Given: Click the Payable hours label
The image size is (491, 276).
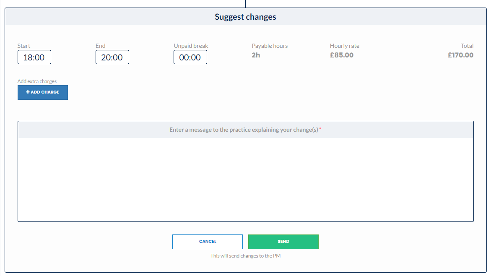Looking at the screenshot, I should pyautogui.click(x=270, y=46).
